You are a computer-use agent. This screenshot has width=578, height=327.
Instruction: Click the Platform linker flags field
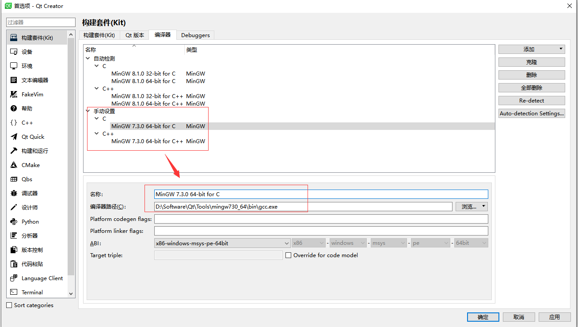(x=321, y=231)
